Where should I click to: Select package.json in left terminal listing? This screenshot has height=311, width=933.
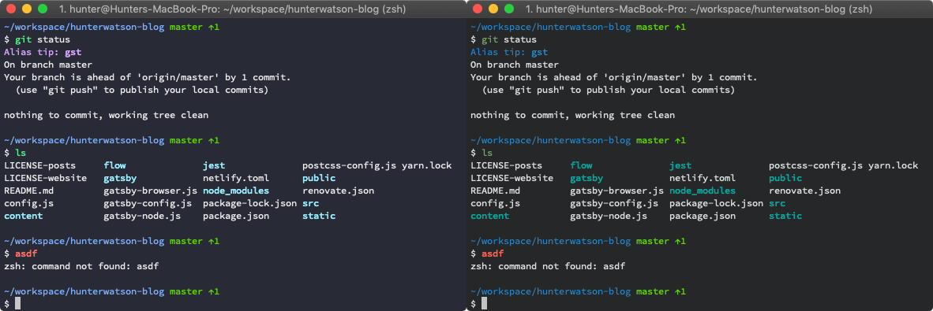(236, 216)
